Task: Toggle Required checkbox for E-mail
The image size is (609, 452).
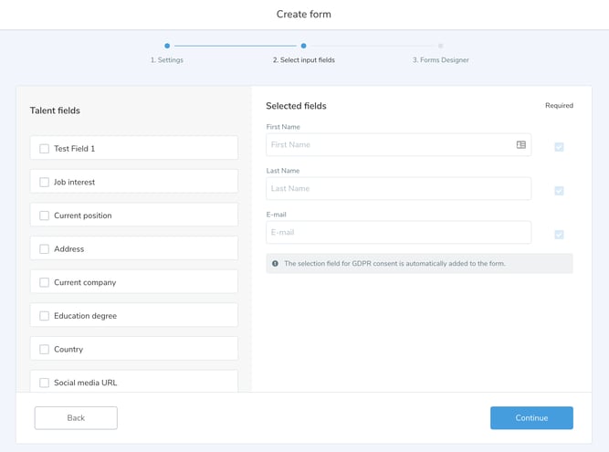Action: pyautogui.click(x=559, y=235)
